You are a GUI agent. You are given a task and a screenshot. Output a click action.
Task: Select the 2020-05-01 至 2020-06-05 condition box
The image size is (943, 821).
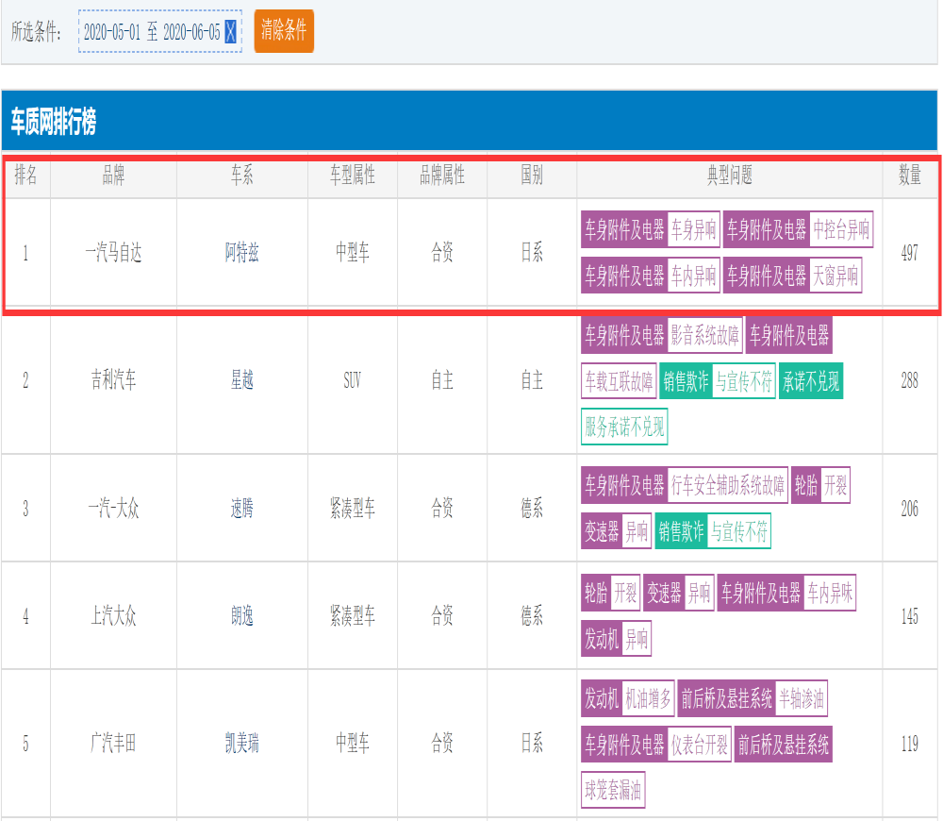coord(160,31)
